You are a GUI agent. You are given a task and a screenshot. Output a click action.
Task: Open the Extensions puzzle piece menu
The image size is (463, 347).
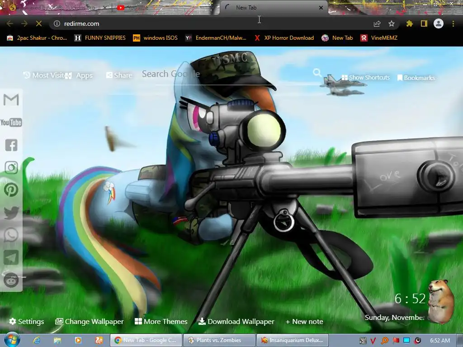[409, 23]
